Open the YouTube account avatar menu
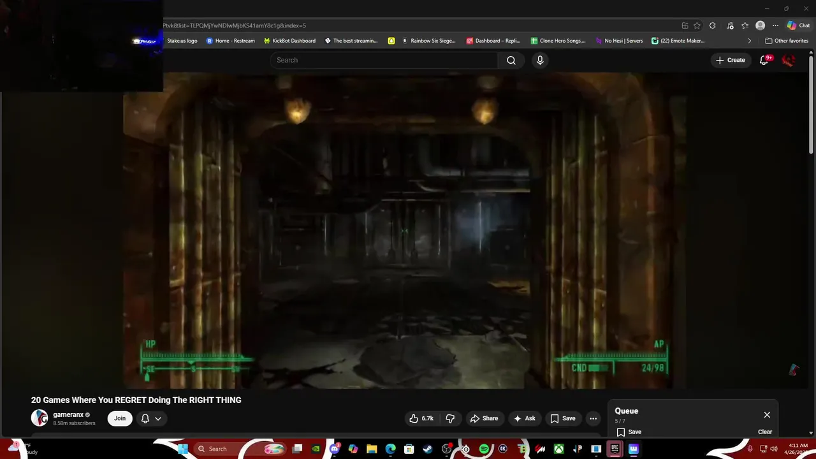Screen dimensions: 816x459 [x=789, y=60]
